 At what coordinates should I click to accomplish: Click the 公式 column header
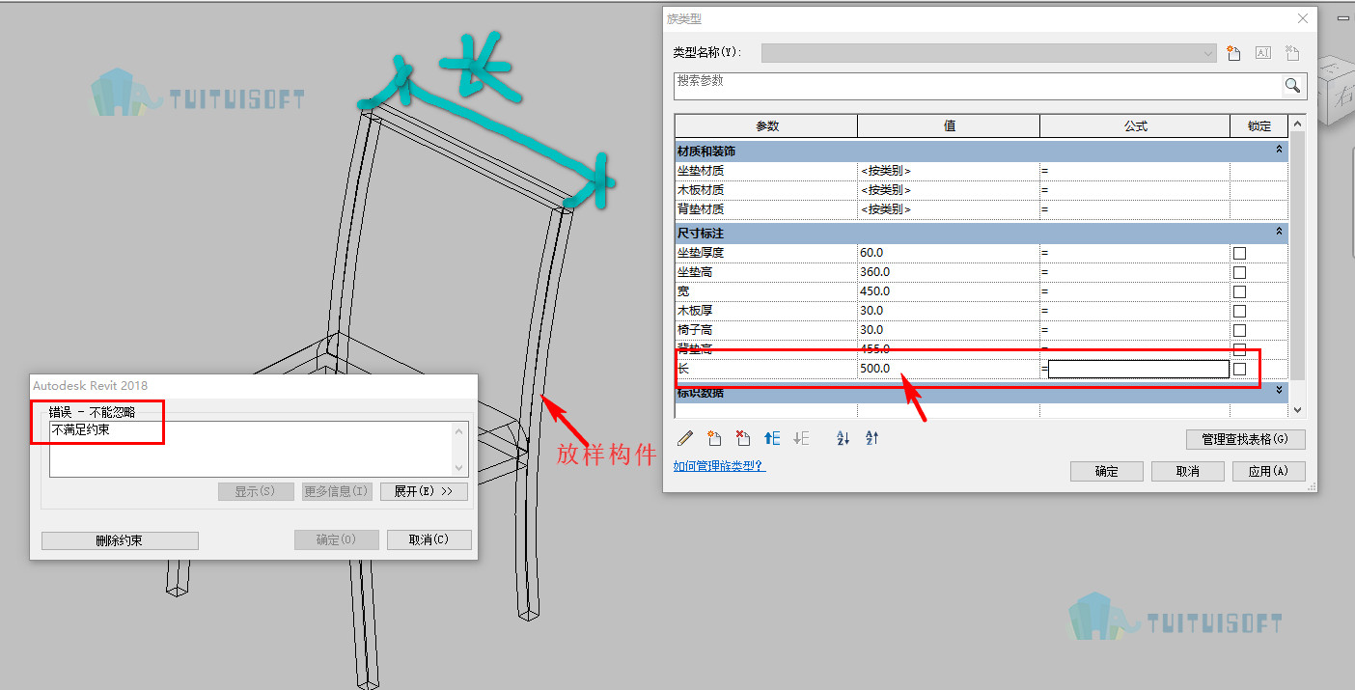point(1135,126)
